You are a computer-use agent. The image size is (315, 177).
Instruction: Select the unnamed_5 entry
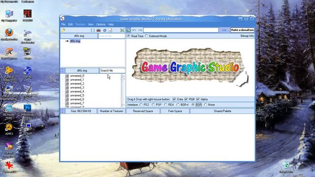[77, 95]
